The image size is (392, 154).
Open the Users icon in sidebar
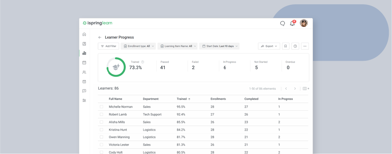(x=84, y=72)
